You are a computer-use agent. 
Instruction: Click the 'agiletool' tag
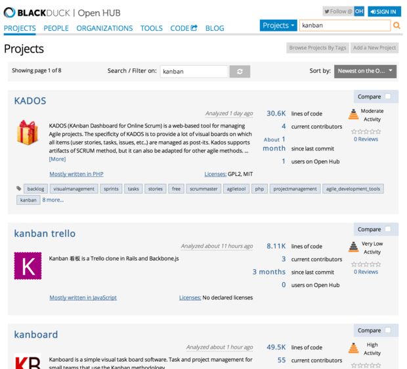236,189
